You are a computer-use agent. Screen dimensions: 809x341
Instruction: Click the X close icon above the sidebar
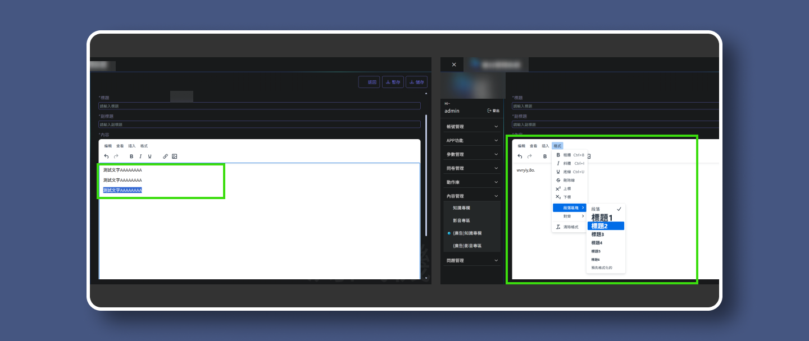pos(454,64)
